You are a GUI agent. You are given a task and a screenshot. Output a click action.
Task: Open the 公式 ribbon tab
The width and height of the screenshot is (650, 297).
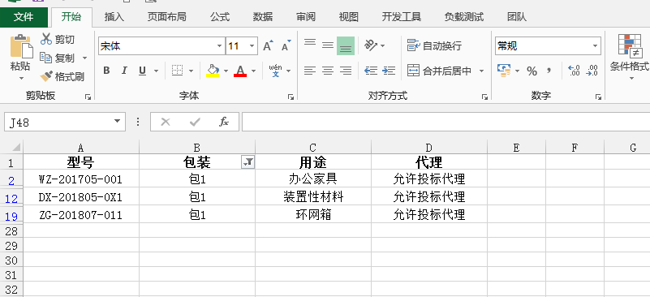pyautogui.click(x=220, y=16)
